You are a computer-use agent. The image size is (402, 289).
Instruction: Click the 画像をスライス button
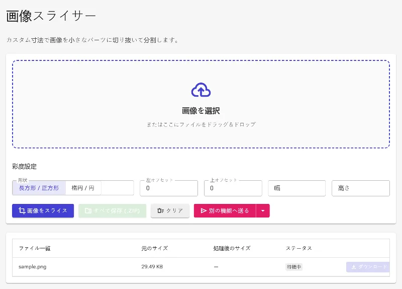[x=43, y=210]
